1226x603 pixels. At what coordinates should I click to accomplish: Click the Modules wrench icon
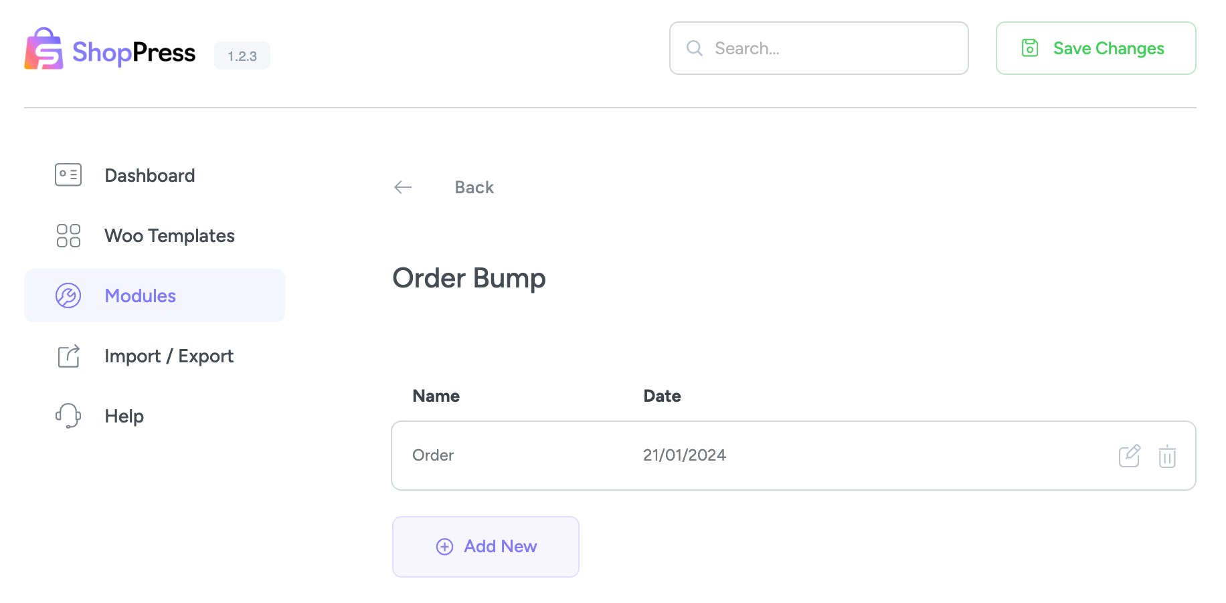click(x=68, y=295)
